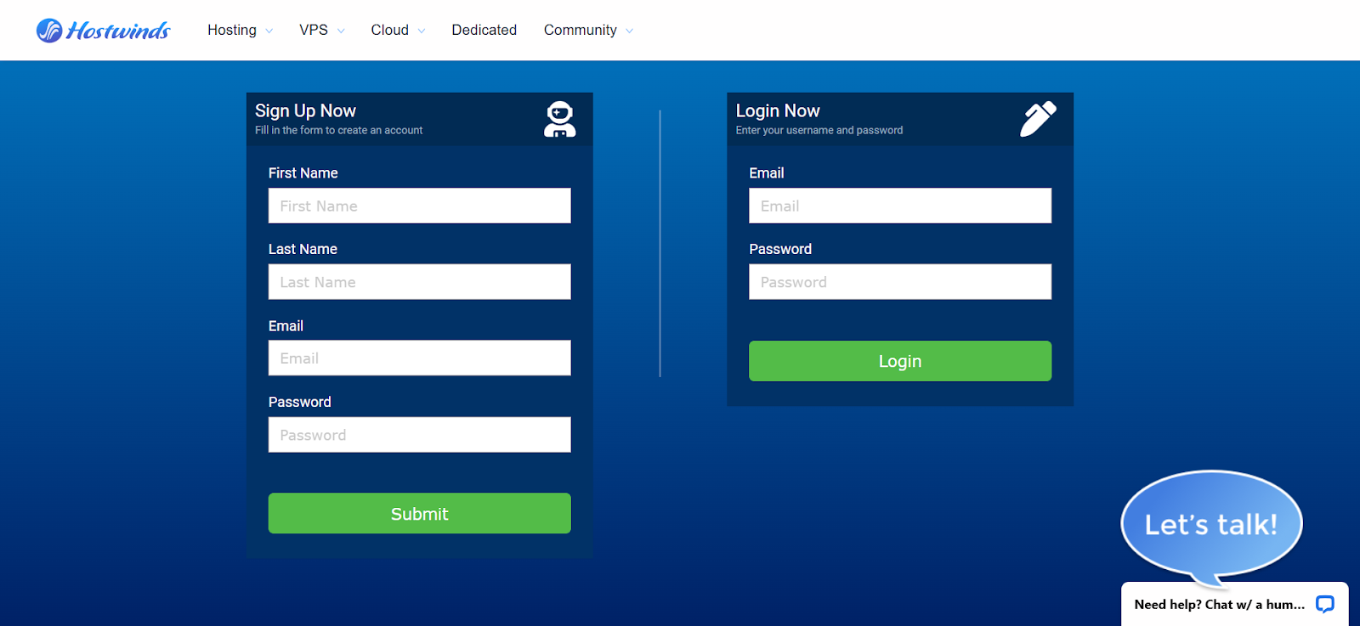Focus the login Email field
The image size is (1360, 626).
click(x=900, y=206)
